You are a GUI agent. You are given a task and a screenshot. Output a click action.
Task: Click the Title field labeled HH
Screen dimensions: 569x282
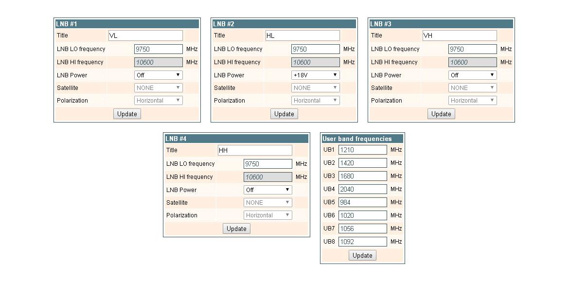[255, 150]
